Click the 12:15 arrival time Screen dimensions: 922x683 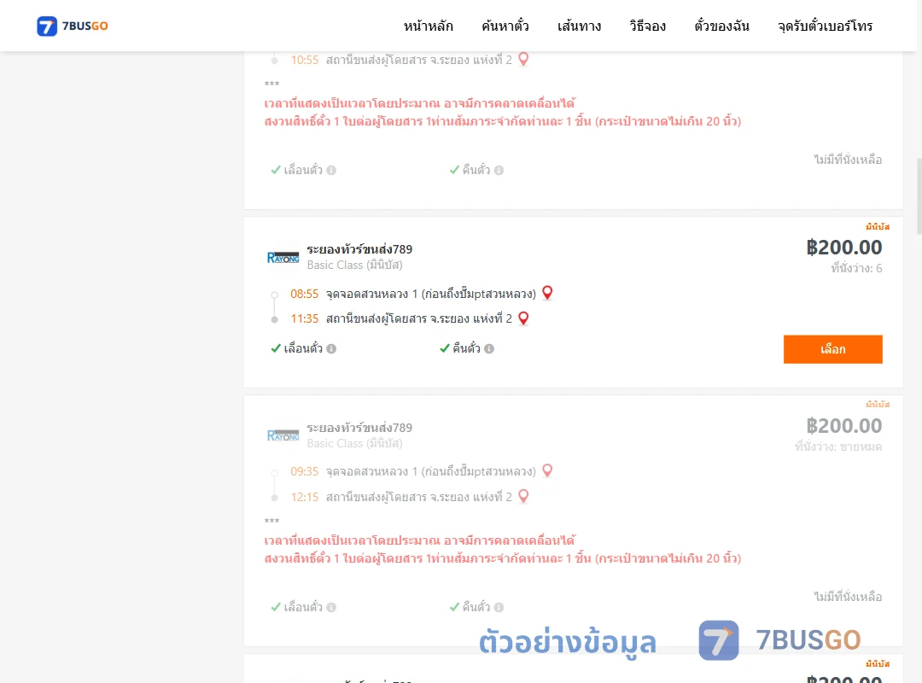(x=304, y=497)
